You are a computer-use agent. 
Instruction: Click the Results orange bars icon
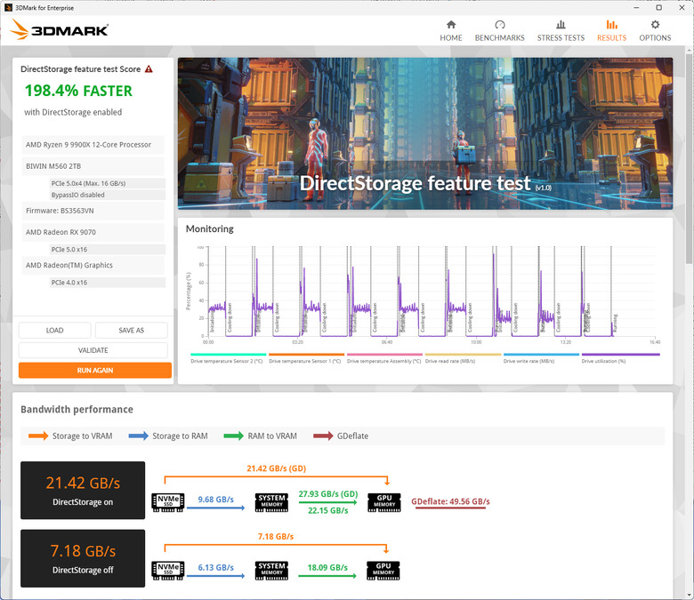coord(611,24)
